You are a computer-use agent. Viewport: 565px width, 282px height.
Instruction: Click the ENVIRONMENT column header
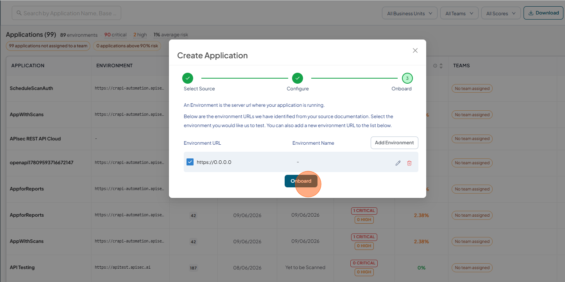115,66
